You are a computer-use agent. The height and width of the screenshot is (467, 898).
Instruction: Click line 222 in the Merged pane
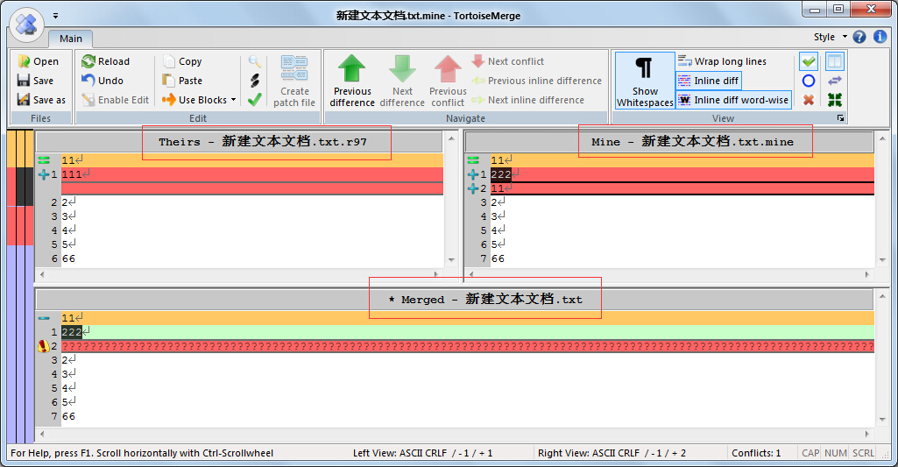coord(467,332)
